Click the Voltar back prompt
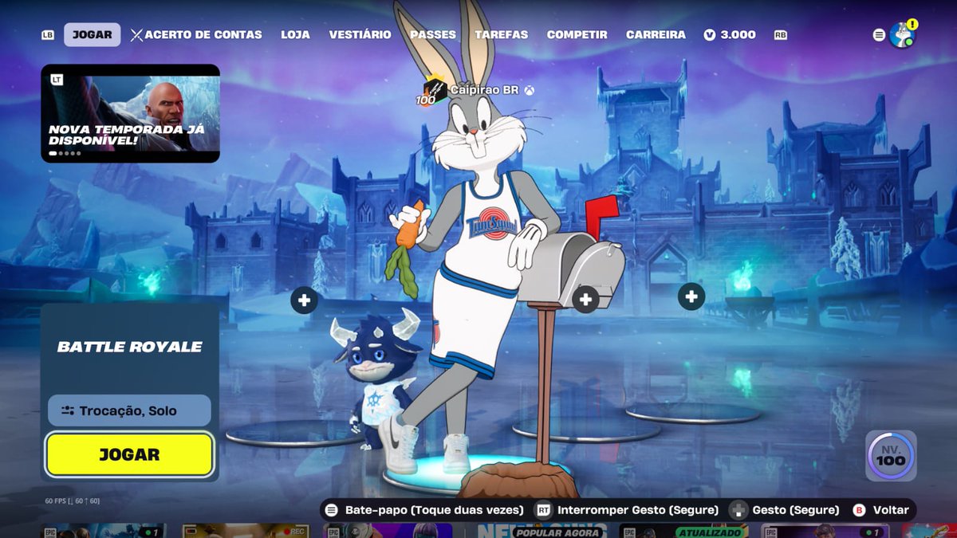The image size is (957, 538). coord(891,510)
